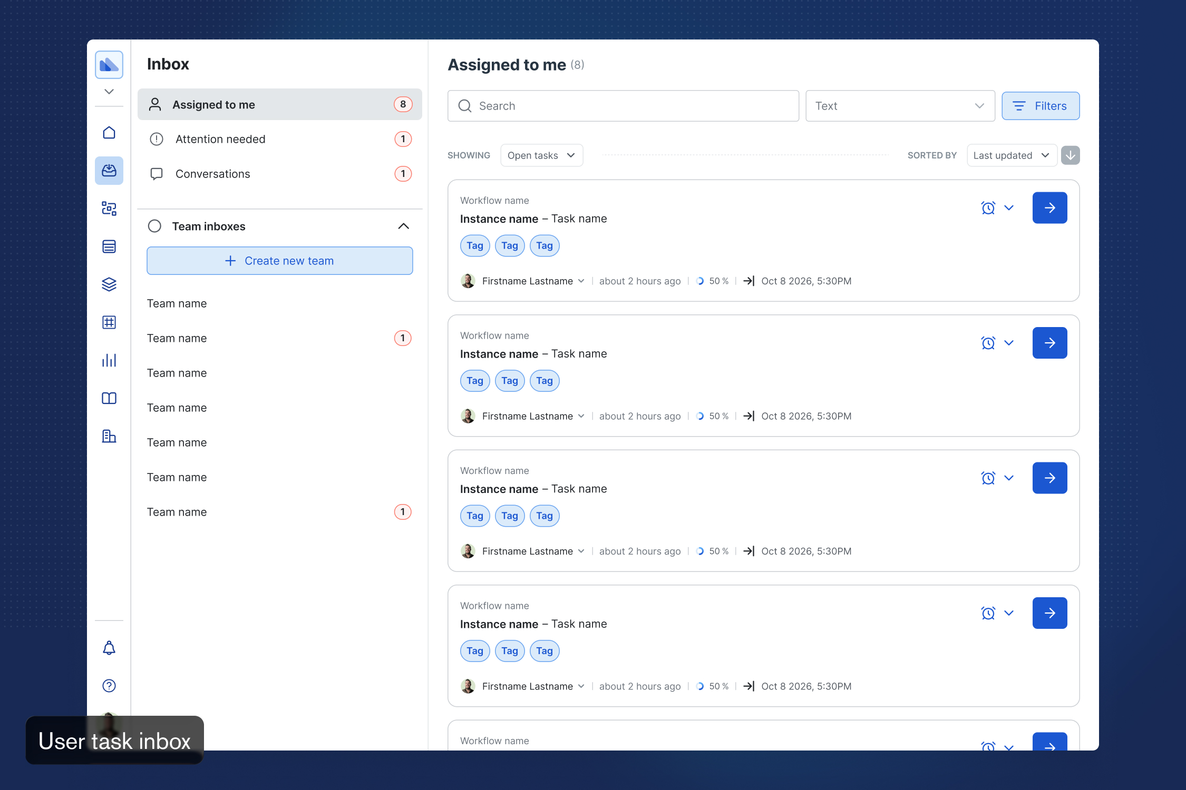The height and width of the screenshot is (790, 1186).
Task: Open the Text dropdown
Action: coord(900,106)
